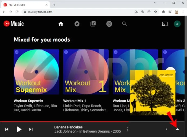Click the Workout Mix 1 title
Image resolution: width=187 pixels, height=137 pixels.
[x=75, y=101]
